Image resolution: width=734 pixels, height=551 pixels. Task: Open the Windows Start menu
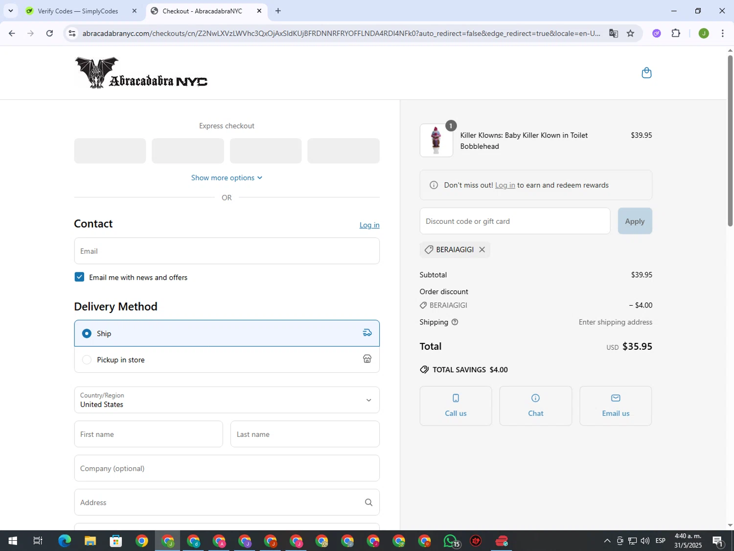[x=13, y=541]
